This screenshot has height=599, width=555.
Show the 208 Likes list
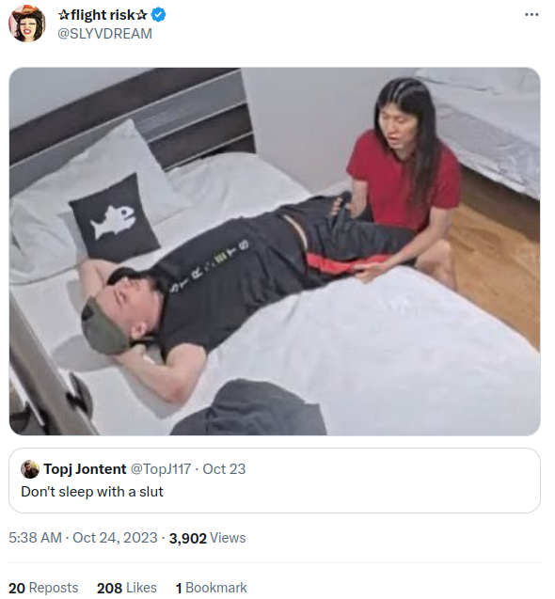pyautogui.click(x=127, y=588)
